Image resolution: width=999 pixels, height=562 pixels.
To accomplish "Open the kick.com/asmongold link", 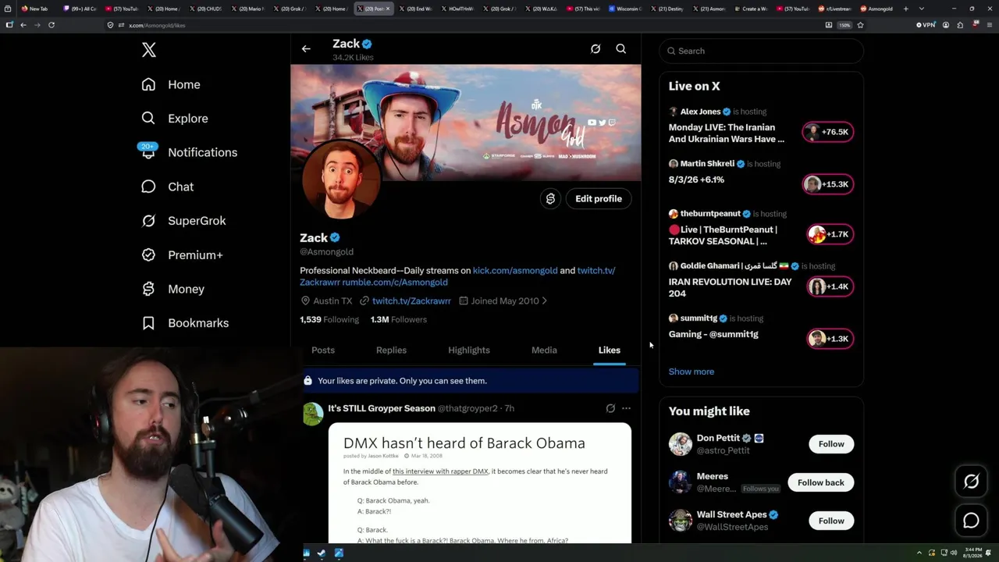I will [x=515, y=271].
